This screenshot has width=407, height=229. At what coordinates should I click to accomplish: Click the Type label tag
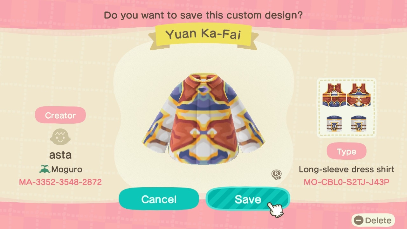[x=347, y=151]
